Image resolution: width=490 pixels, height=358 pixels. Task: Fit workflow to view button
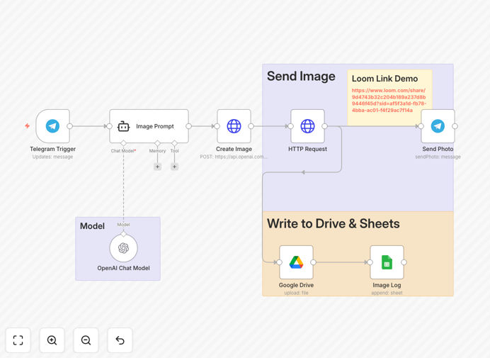[x=18, y=340]
